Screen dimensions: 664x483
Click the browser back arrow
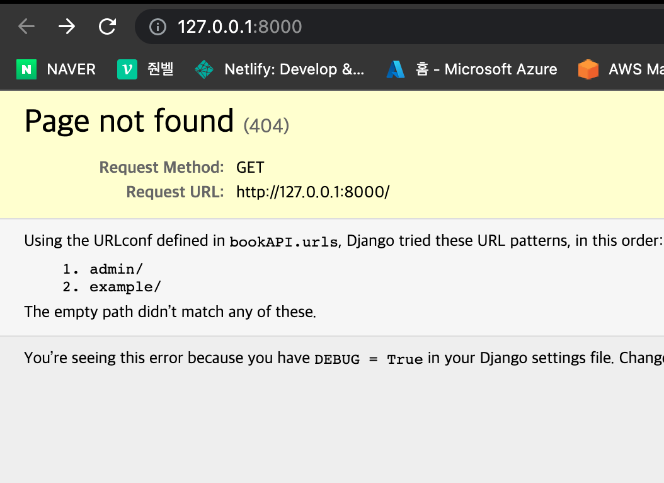pyautogui.click(x=26, y=26)
